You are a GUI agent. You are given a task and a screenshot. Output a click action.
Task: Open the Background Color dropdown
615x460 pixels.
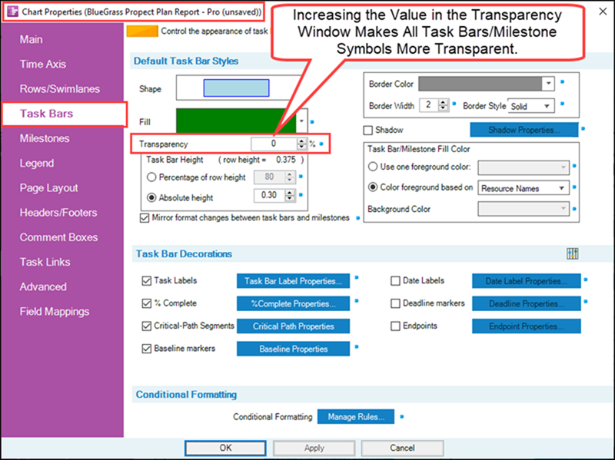(x=563, y=209)
